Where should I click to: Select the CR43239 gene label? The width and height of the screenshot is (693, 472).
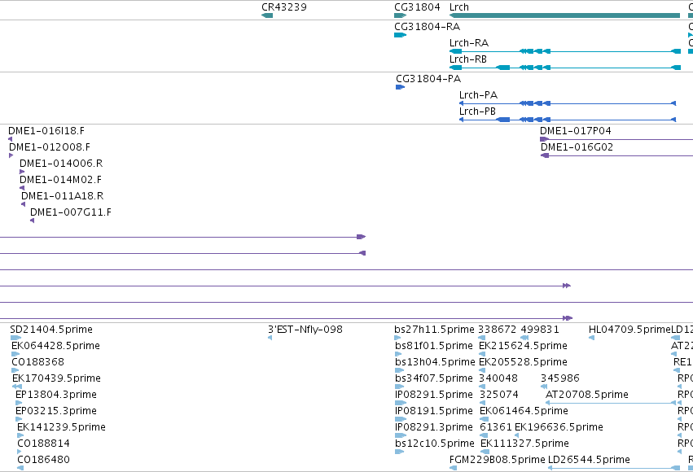(x=283, y=7)
